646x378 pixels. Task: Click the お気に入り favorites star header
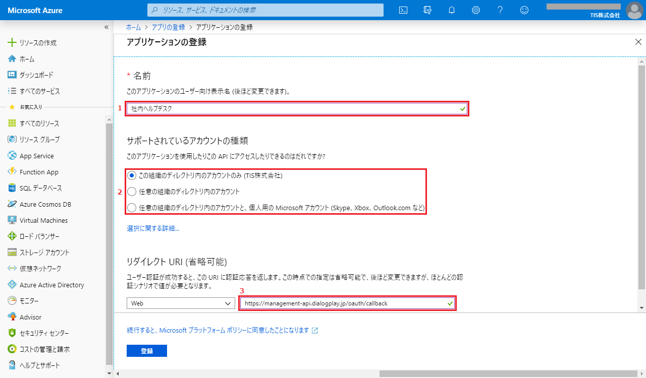[x=25, y=107]
